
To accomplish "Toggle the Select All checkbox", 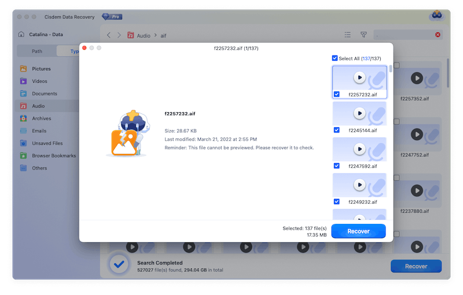I will [335, 58].
